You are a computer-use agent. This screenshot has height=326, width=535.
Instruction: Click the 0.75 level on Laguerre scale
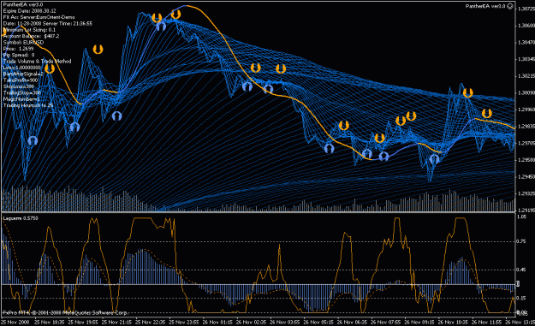[x=521, y=241]
